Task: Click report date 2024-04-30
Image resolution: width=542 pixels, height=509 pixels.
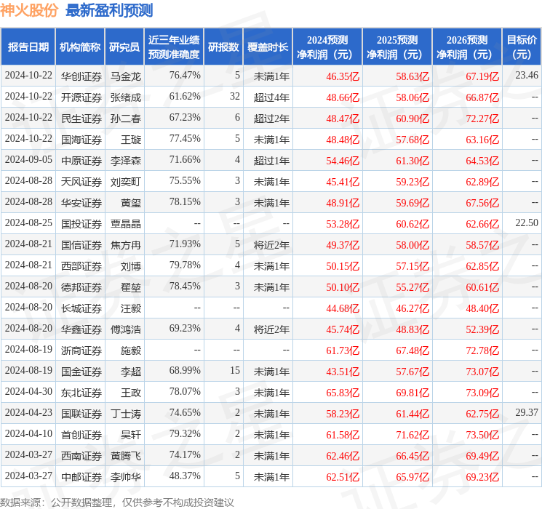Action: [x=28, y=390]
